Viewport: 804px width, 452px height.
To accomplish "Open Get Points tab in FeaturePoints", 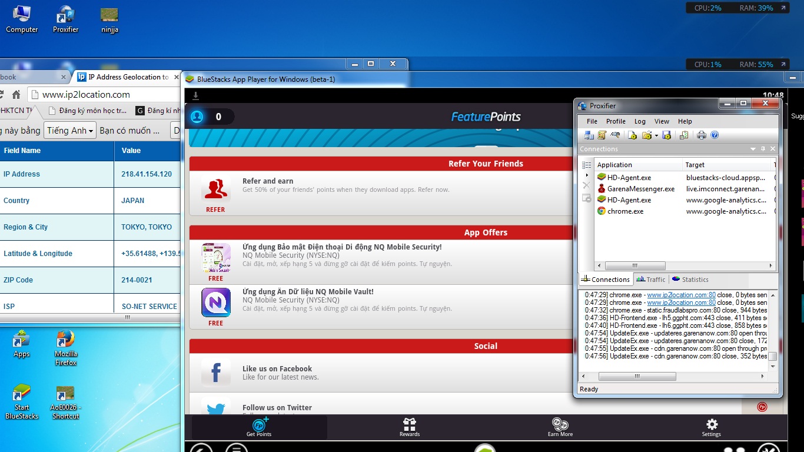I will point(260,427).
